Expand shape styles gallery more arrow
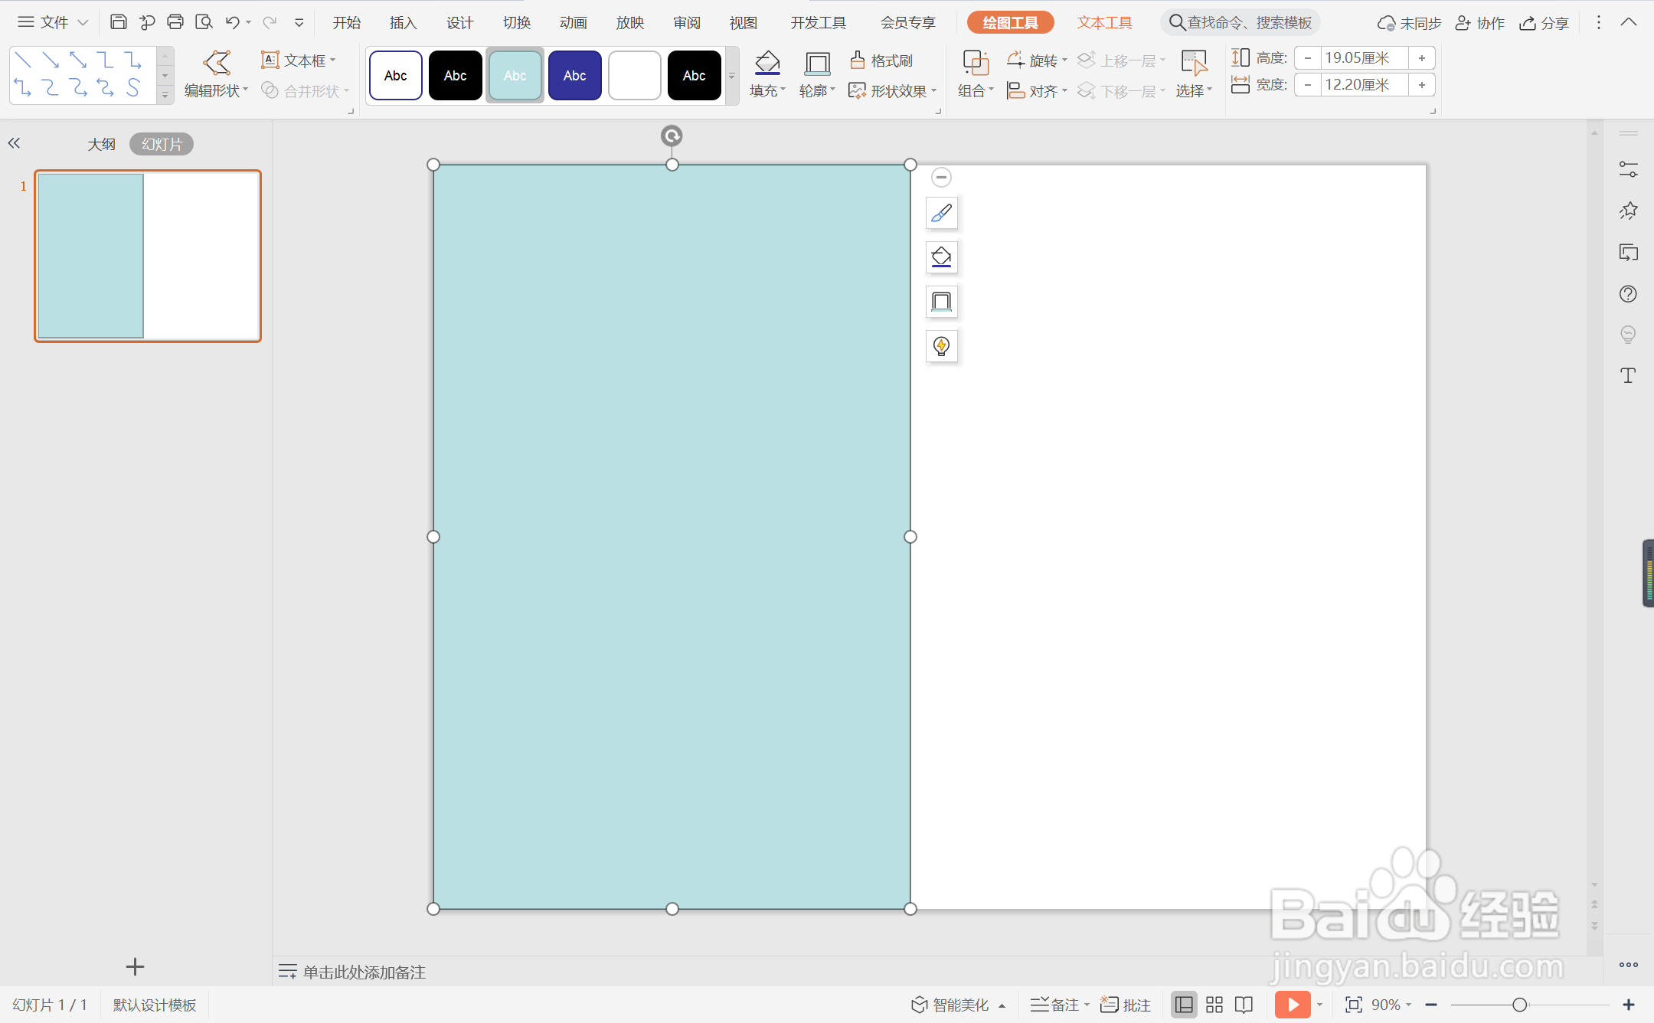The height and width of the screenshot is (1023, 1654). coord(732,76)
